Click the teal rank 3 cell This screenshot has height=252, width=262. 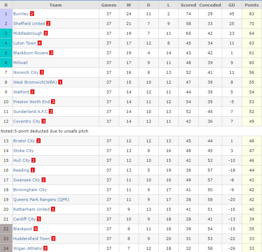[x=6, y=33]
